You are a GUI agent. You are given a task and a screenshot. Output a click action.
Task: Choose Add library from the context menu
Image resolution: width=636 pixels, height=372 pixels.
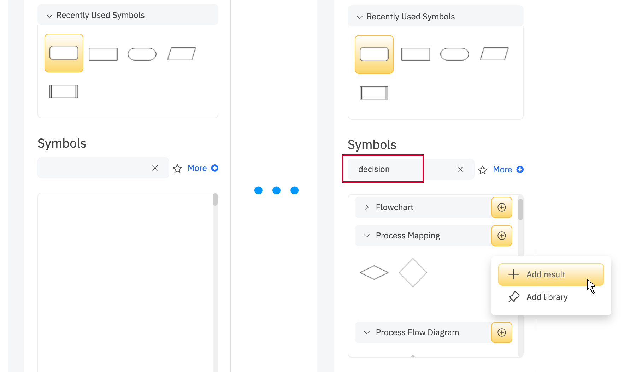[x=547, y=297]
